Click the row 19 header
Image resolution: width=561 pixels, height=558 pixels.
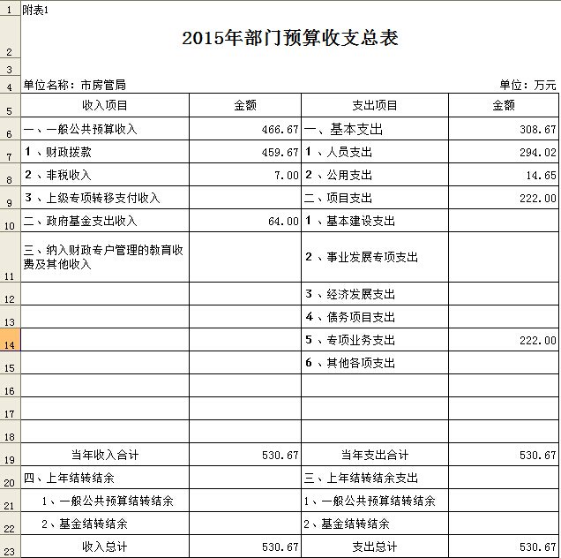(10, 459)
